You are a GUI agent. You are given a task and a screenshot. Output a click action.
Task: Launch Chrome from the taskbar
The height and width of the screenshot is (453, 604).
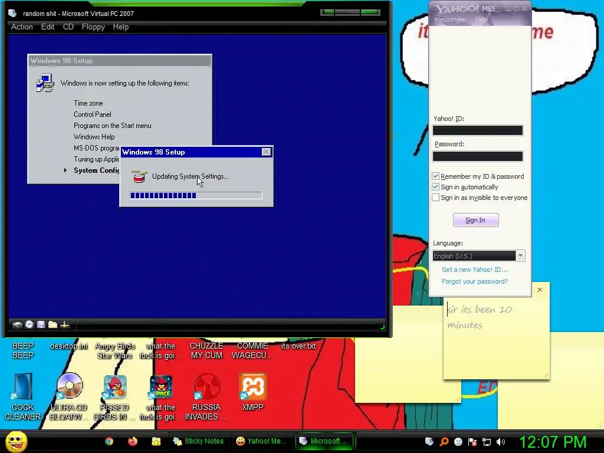tap(109, 441)
